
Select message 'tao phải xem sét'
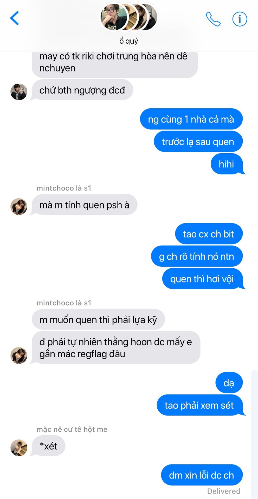(x=199, y=405)
